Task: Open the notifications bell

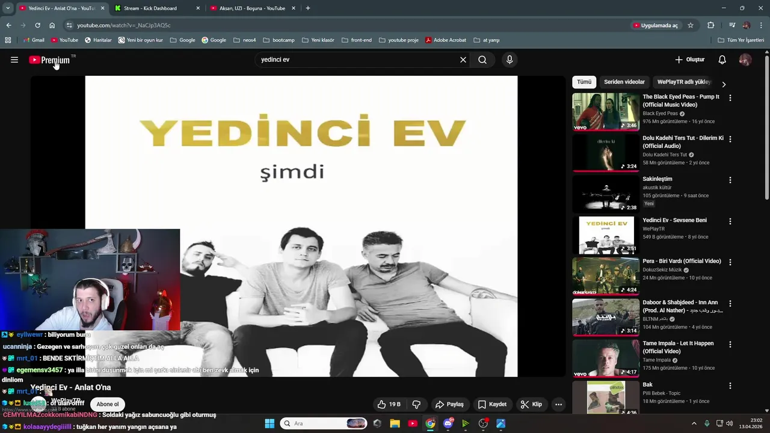Action: (x=722, y=60)
